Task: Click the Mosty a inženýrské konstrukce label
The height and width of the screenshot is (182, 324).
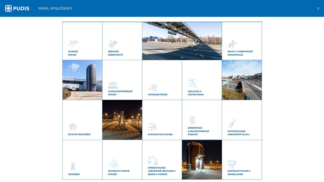Action: tap(240, 53)
